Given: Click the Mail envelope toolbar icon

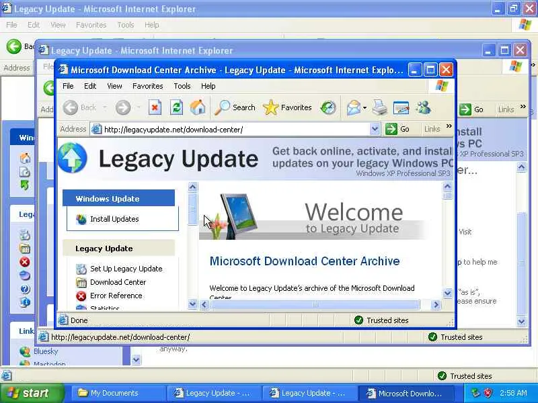Looking at the screenshot, I should tap(353, 108).
